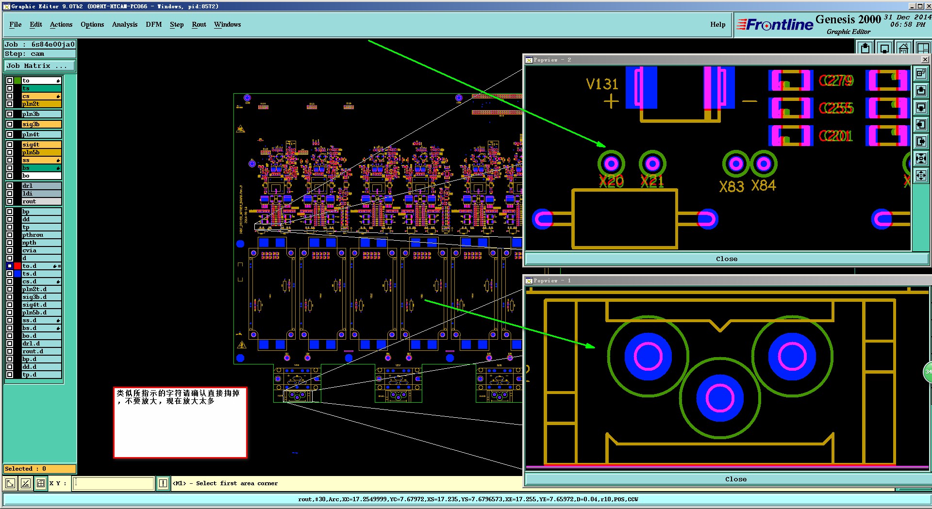Click the XY grid icon in the top toolbar

922,48
